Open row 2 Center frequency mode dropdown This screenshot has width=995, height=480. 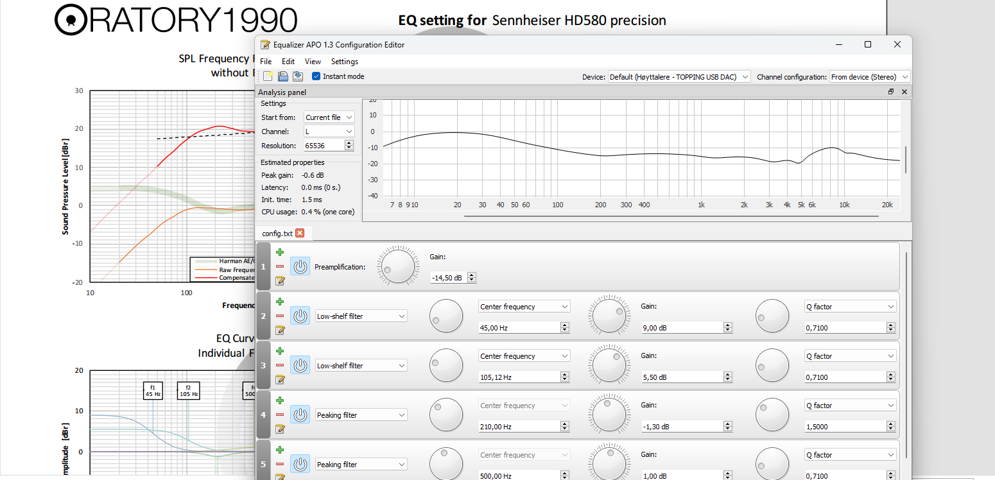(x=524, y=307)
